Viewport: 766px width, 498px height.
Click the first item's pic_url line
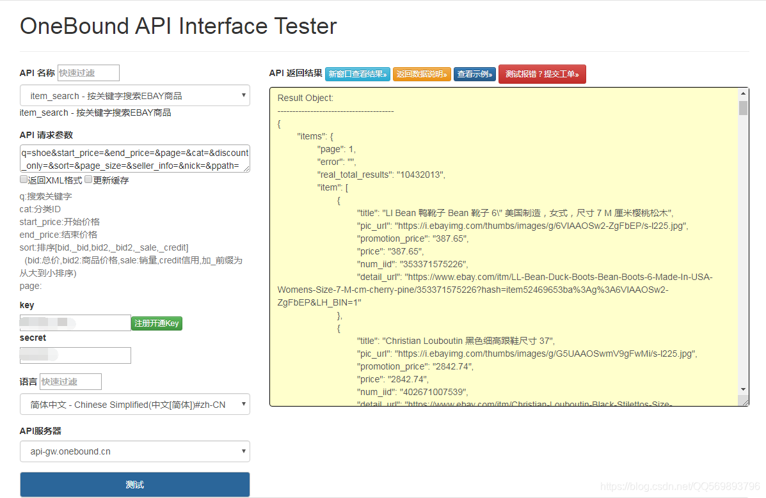pyautogui.click(x=523, y=226)
